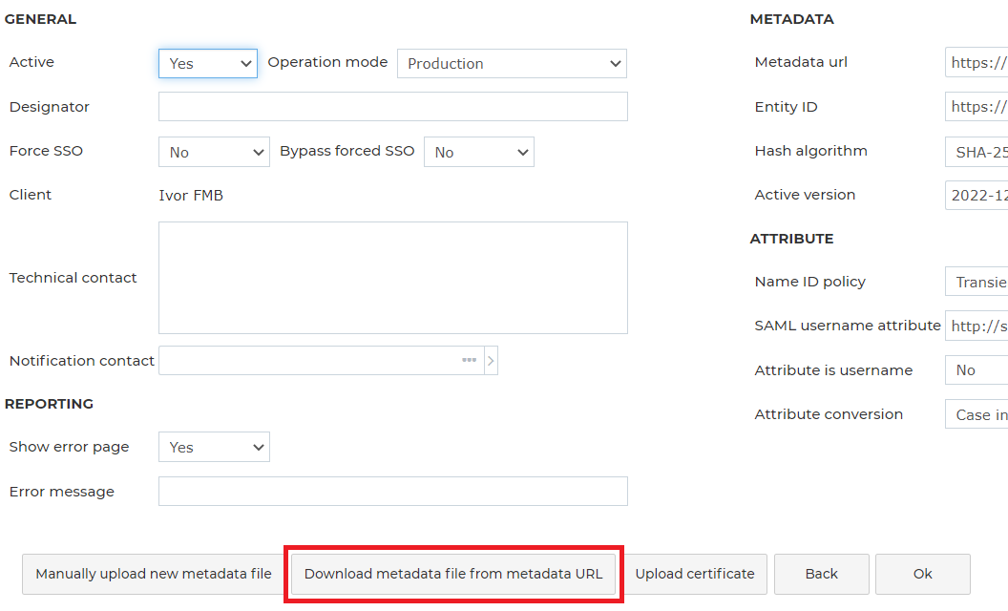Open the Hash algorithm dropdown

976,153
